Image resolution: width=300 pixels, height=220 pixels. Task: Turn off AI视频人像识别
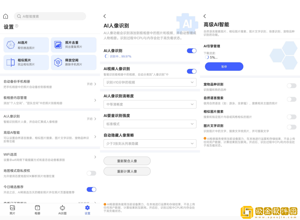191,71
